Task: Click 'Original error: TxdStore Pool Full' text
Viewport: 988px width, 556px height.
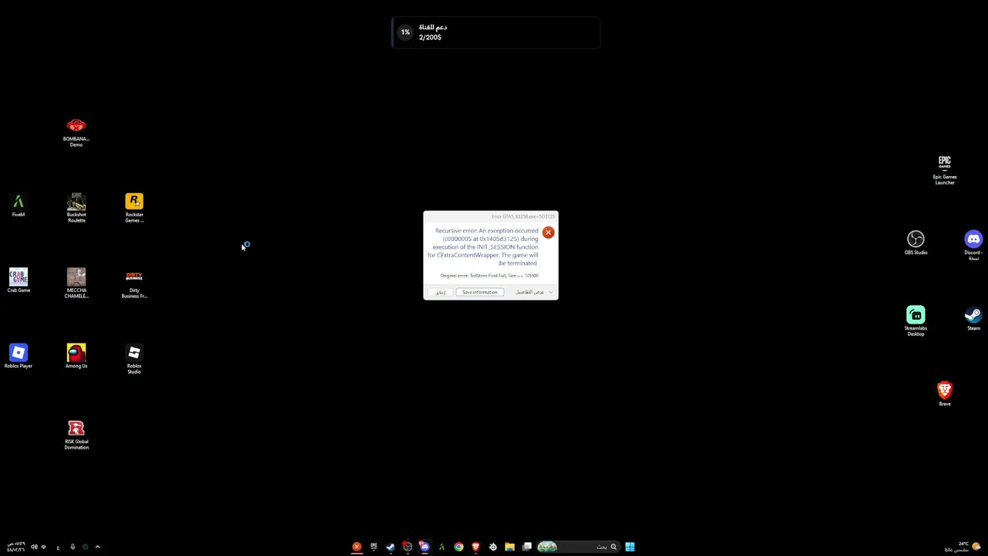Action: coord(489,276)
